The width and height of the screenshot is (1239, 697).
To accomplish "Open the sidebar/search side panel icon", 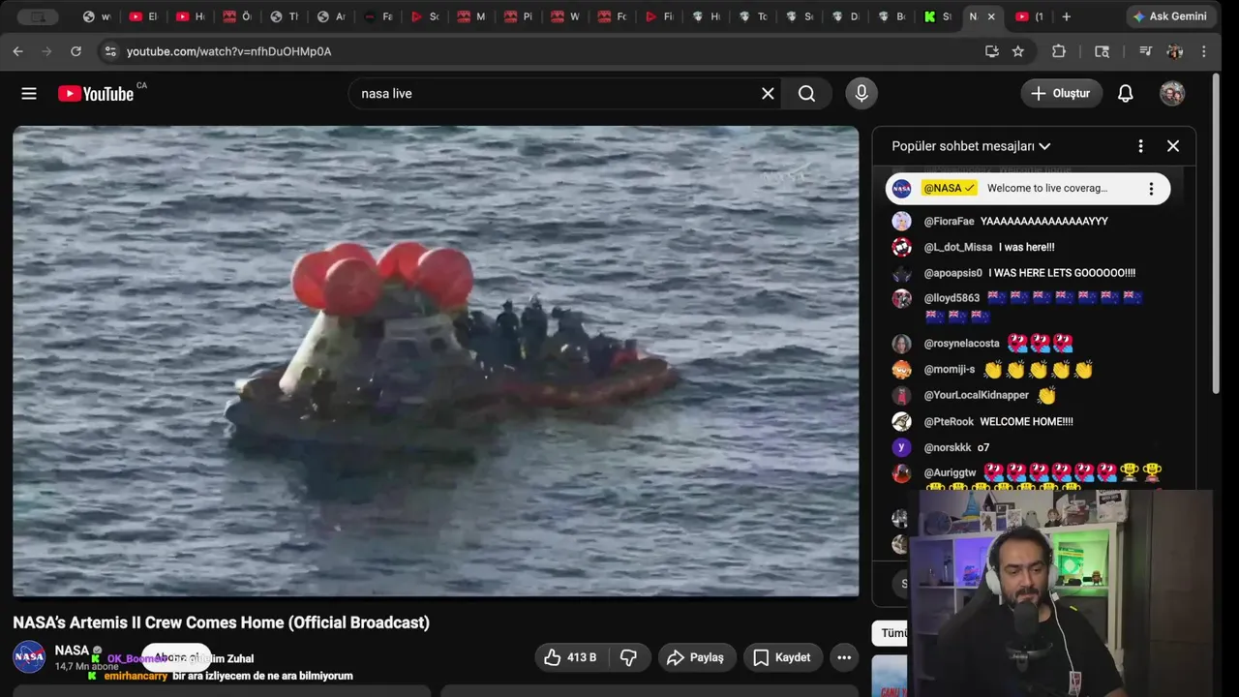I will tap(1102, 51).
